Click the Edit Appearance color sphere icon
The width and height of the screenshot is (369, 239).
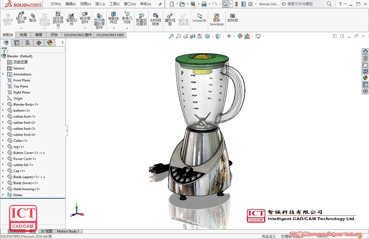coord(240,36)
